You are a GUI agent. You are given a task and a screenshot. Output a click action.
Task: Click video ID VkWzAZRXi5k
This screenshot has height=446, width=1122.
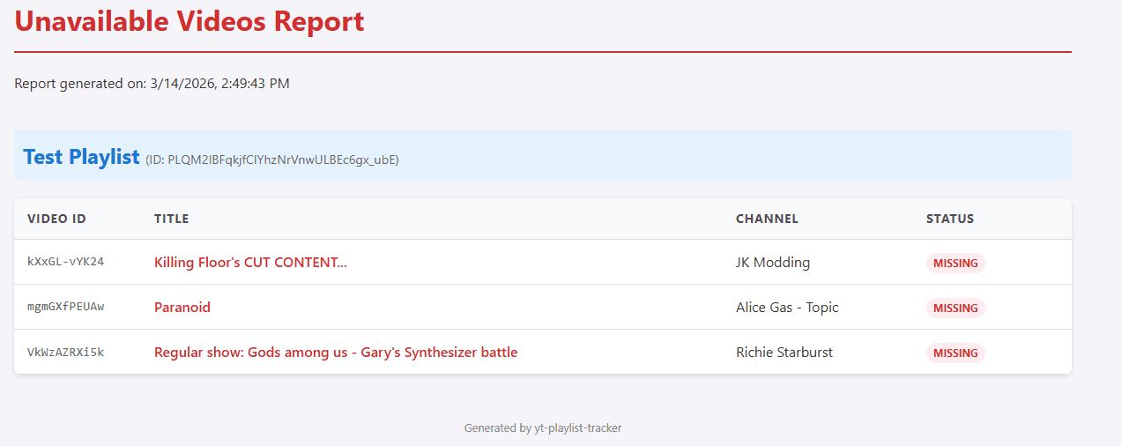click(x=66, y=353)
